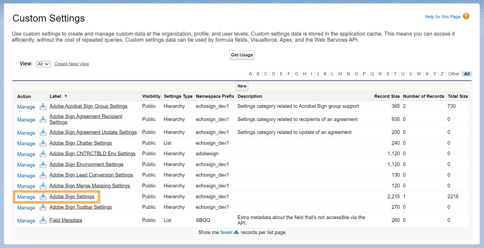
Task: Click the Get Usage button
Action: [242, 55]
